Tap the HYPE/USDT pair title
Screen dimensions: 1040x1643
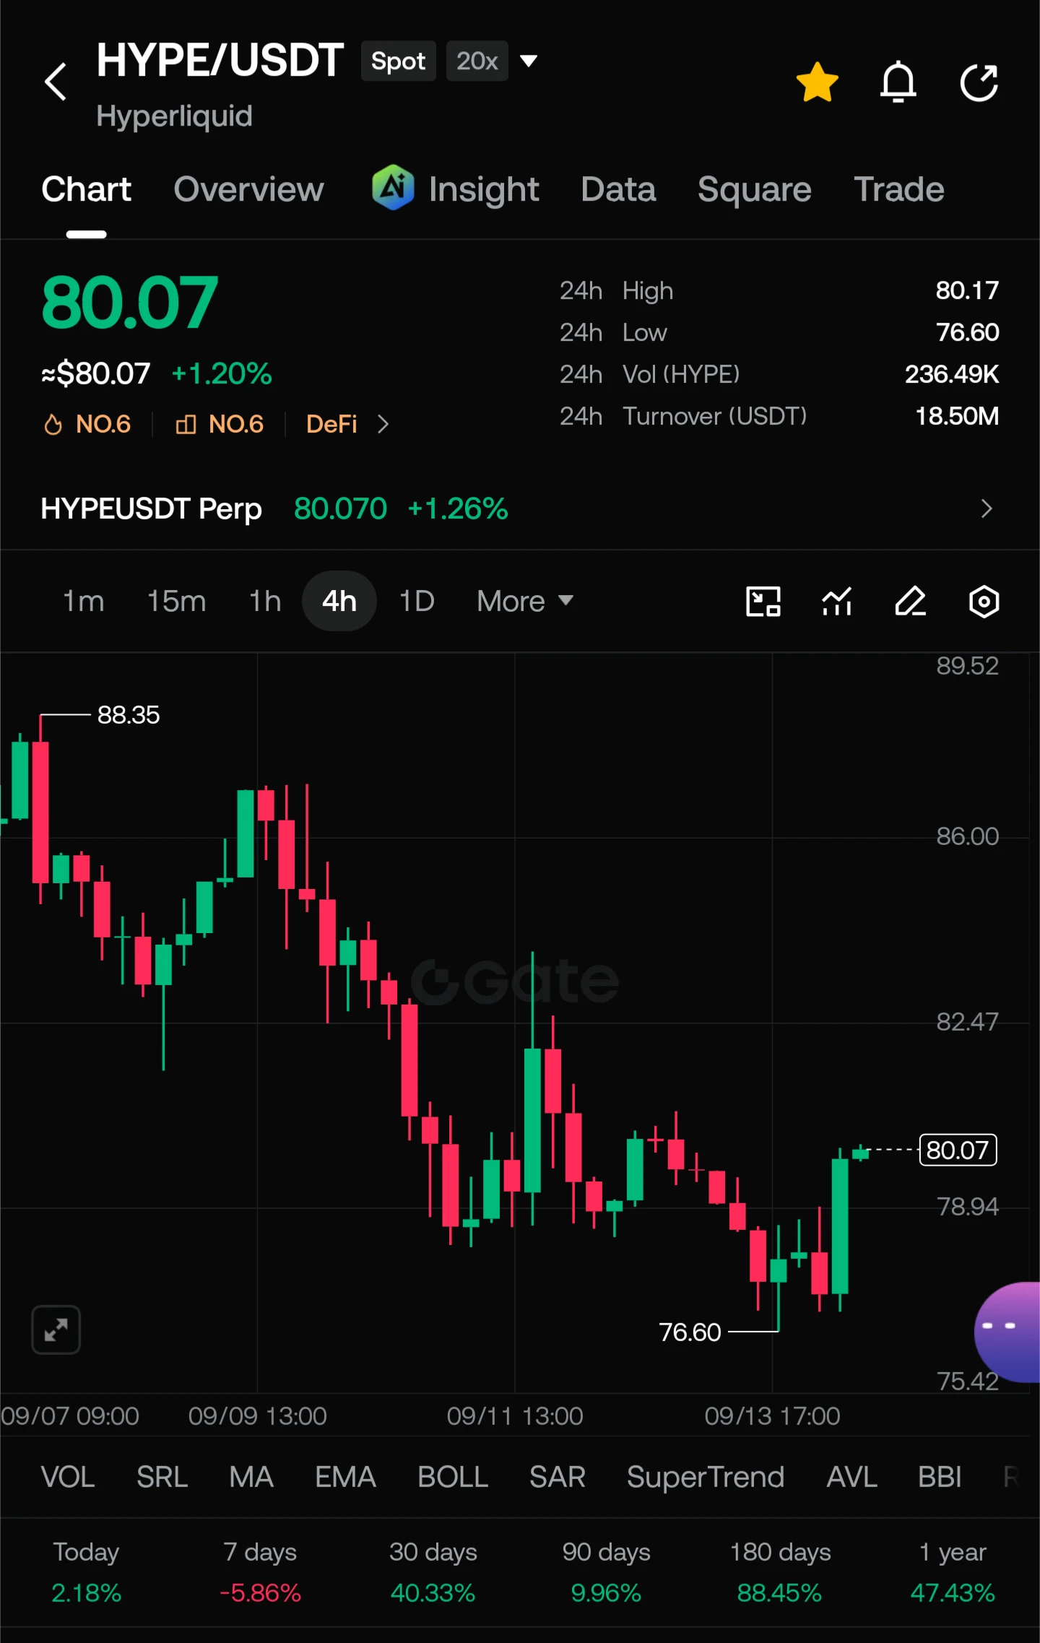click(x=220, y=60)
